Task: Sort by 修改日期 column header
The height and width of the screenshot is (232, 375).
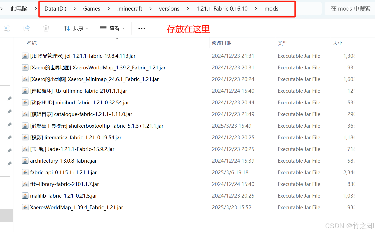Action: click(x=222, y=43)
